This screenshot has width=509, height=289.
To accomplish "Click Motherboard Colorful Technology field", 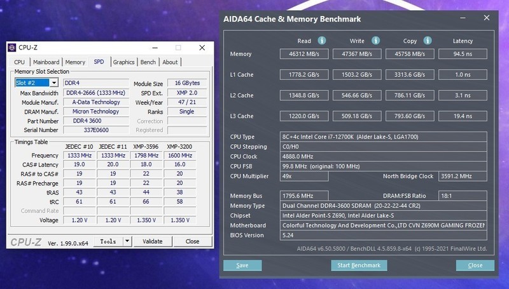I will [x=384, y=225].
